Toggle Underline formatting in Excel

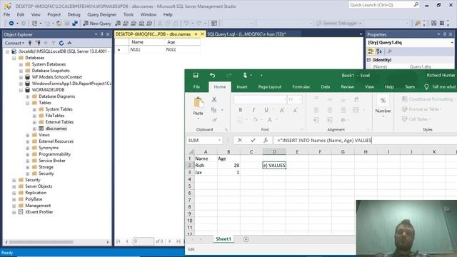coord(266,110)
